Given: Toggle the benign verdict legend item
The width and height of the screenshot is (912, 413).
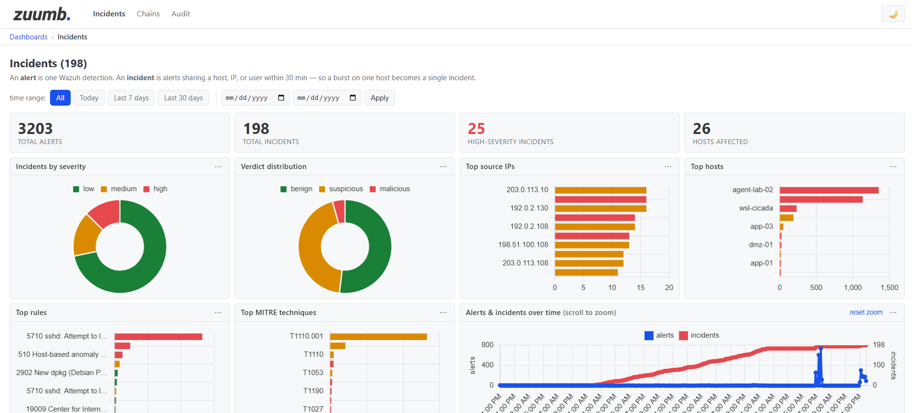Looking at the screenshot, I should click(296, 189).
